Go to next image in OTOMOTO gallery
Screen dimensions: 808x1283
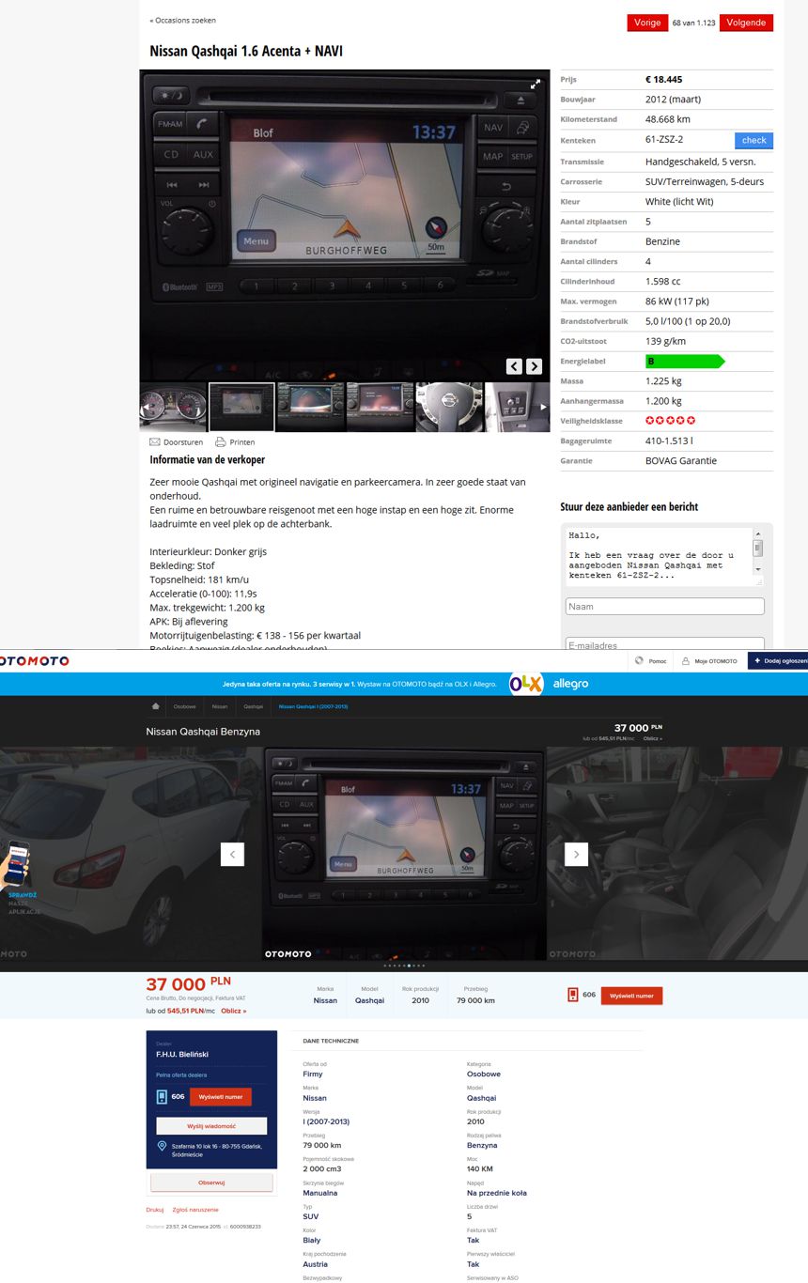click(x=576, y=854)
